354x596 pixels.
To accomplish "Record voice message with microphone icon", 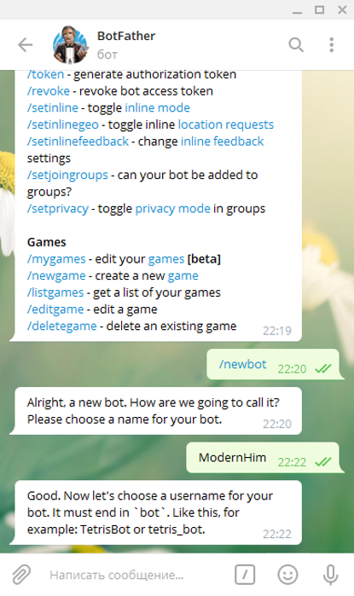I will click(x=330, y=575).
